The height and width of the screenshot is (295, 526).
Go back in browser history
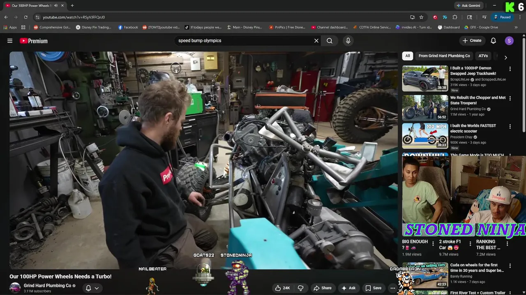(x=6, y=17)
